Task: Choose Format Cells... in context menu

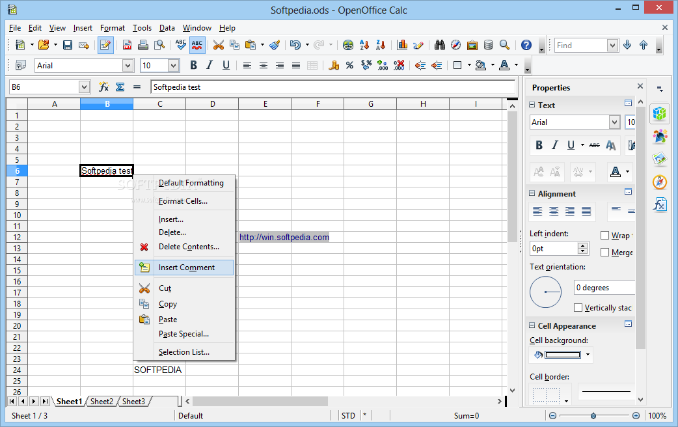Action: 184,201
